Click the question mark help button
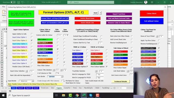The height and width of the screenshot is (98, 174). (100, 13)
